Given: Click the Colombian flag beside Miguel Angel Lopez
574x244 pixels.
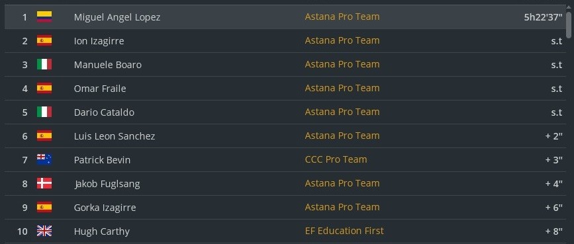Looking at the screenshot, I should click(x=44, y=17).
